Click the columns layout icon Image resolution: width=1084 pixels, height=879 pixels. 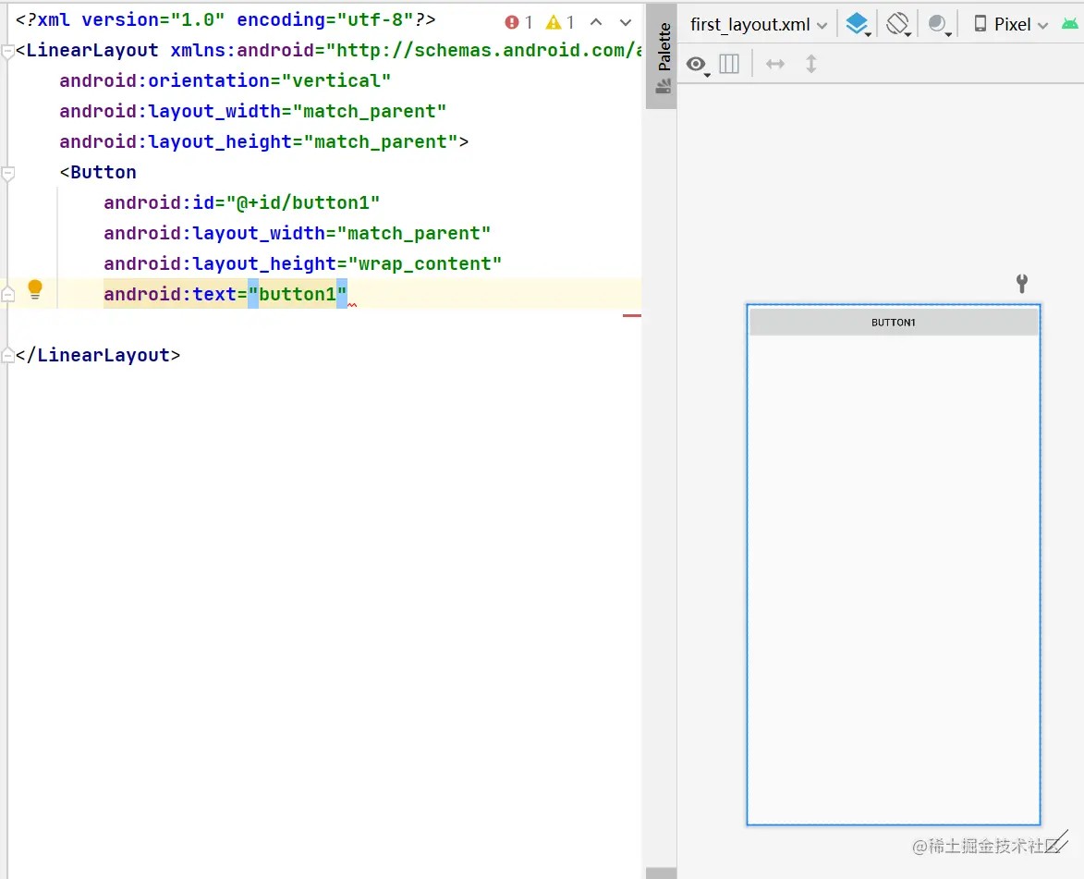[x=729, y=65]
